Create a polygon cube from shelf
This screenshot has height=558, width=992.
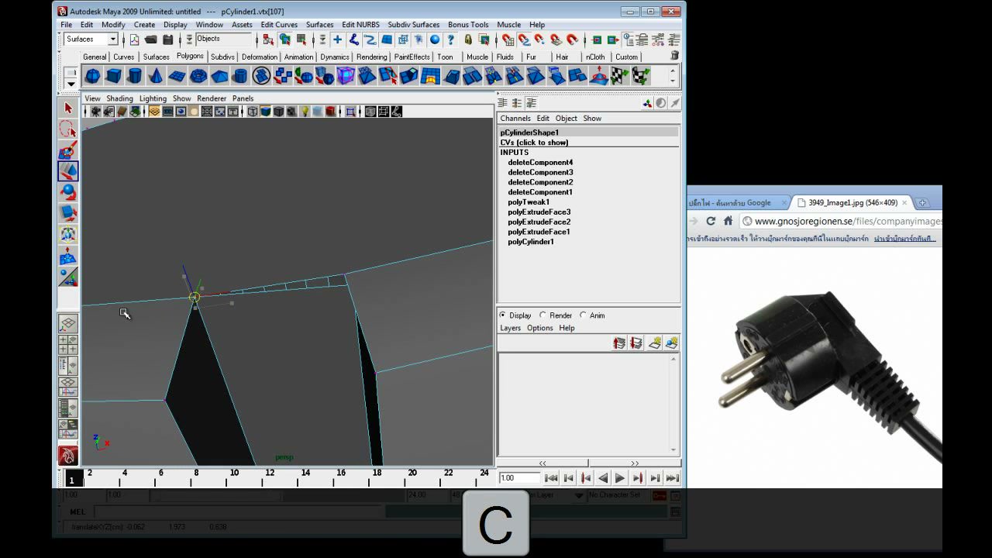(114, 76)
